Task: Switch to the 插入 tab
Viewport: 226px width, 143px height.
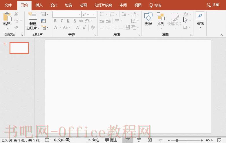Action: click(39, 5)
